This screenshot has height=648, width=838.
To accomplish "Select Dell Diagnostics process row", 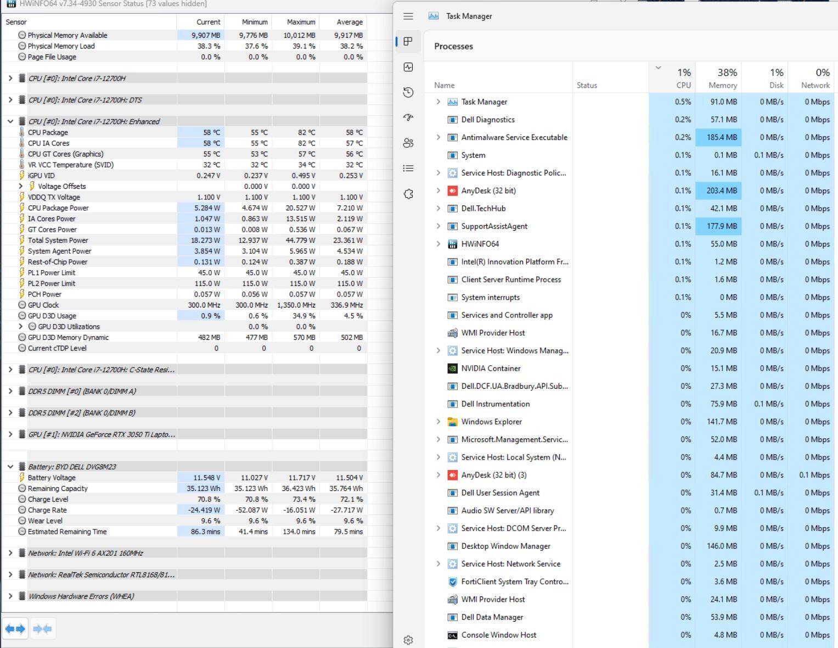I will click(630, 120).
